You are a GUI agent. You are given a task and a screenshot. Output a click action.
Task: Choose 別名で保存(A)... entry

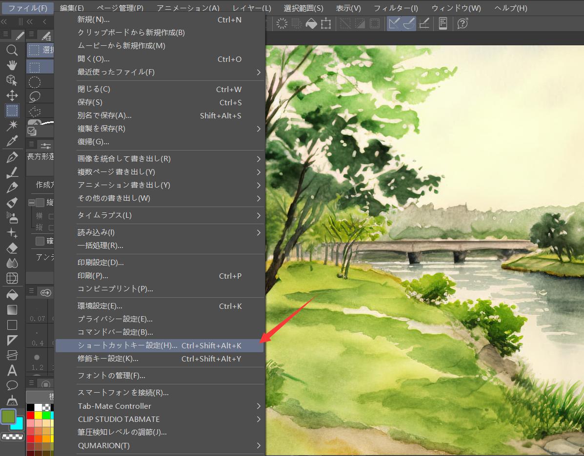(x=160, y=115)
